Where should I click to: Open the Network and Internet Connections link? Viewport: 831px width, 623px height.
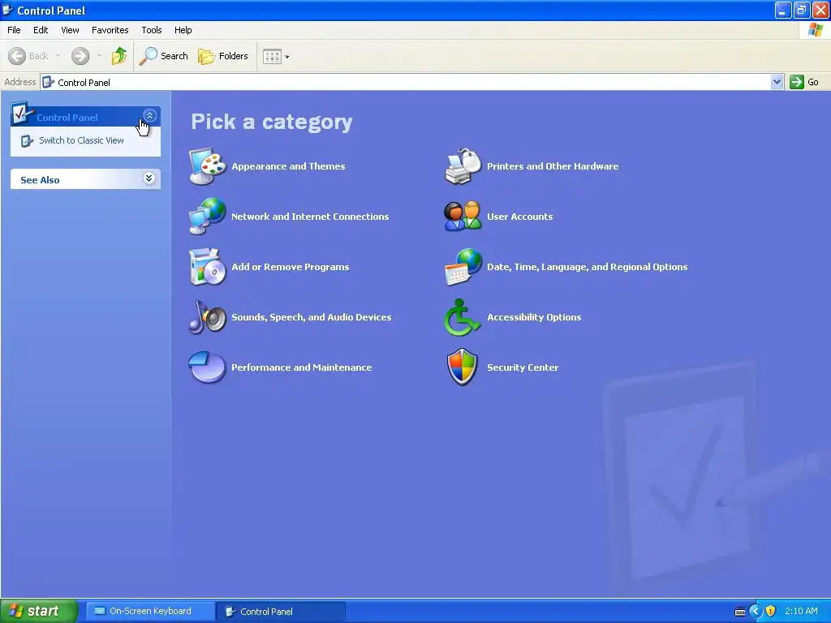[310, 216]
